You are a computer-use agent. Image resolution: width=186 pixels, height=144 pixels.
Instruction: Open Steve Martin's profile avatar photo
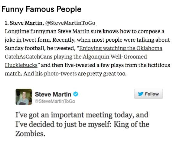pyautogui.click(x=24, y=97)
